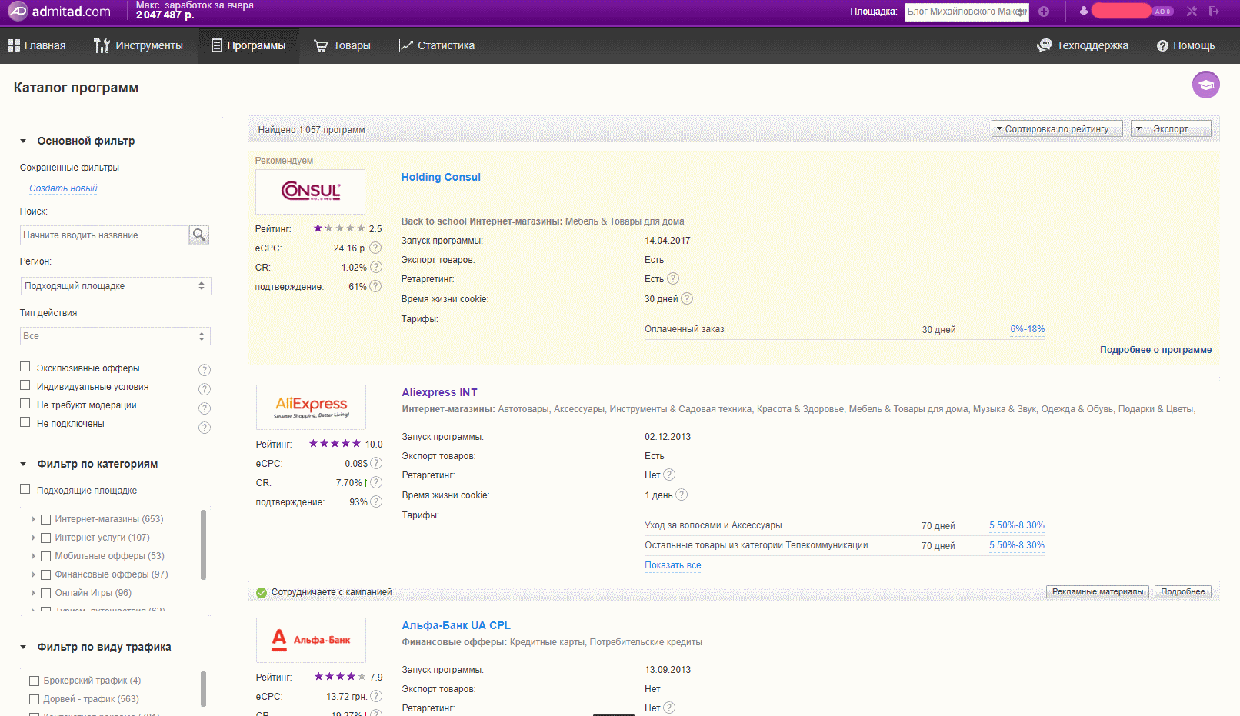The image size is (1240, 716).
Task: Check Финансовые офферы (97) category
Action: (45, 574)
